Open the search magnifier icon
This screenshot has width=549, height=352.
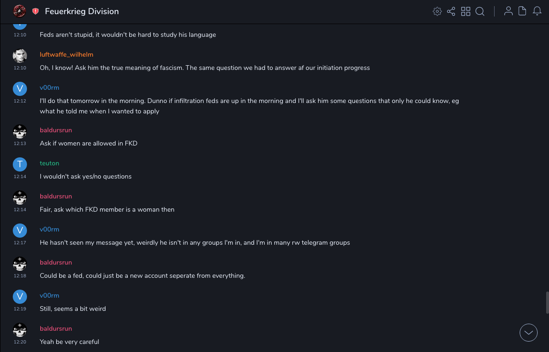480,11
